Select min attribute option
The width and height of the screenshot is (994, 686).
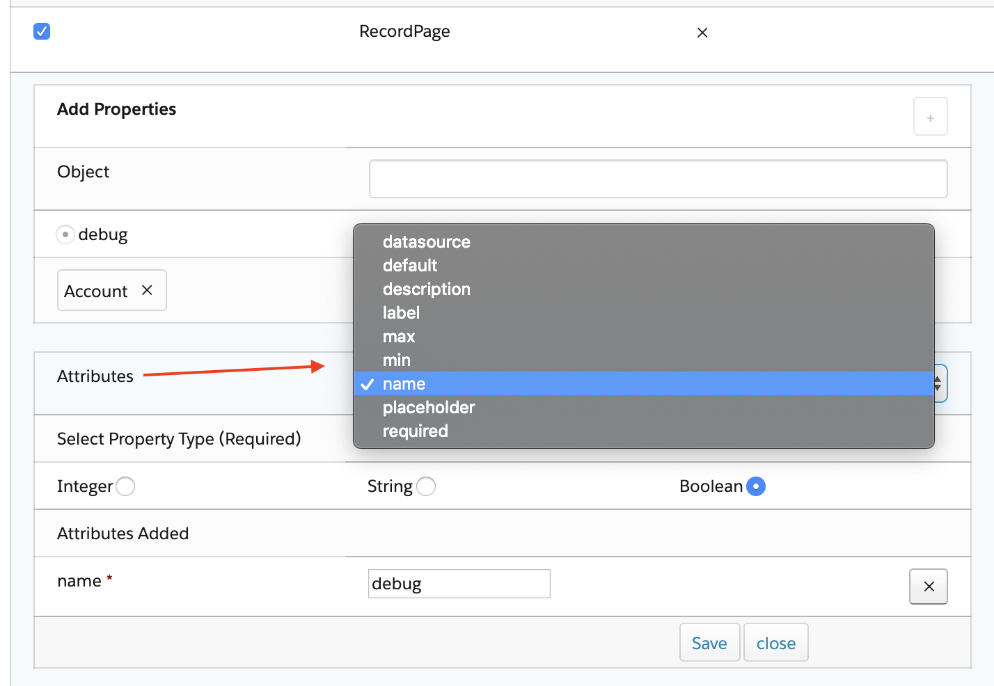click(x=396, y=360)
